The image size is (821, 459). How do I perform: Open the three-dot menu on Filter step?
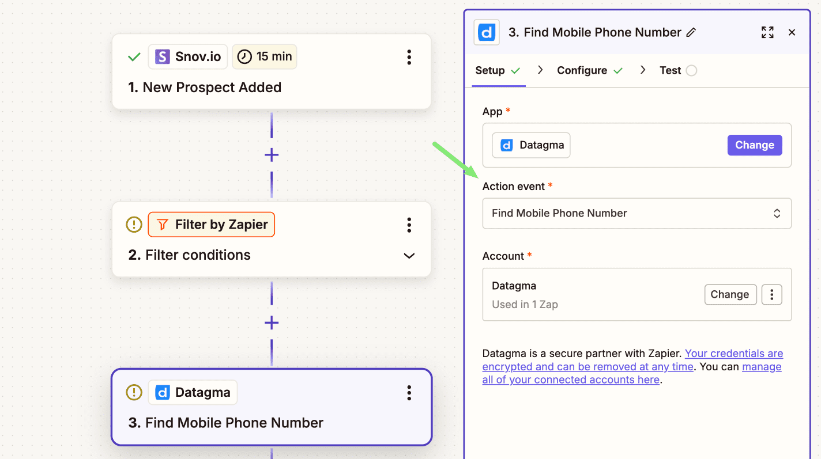click(x=409, y=225)
